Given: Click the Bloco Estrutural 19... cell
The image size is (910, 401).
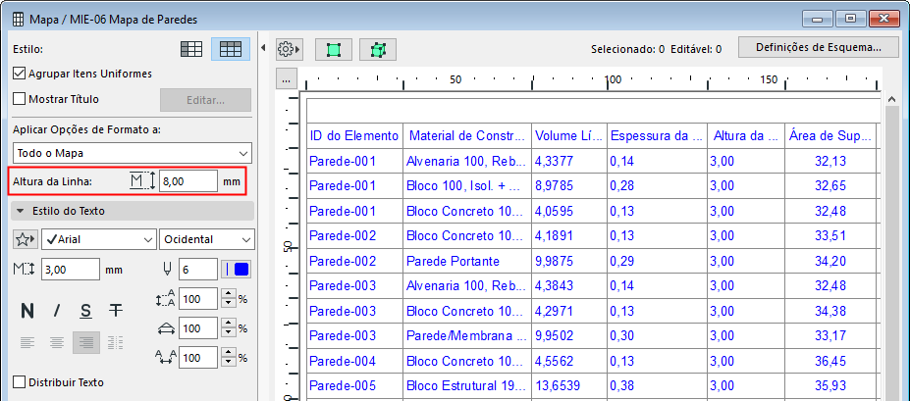Looking at the screenshot, I should pos(467,386).
